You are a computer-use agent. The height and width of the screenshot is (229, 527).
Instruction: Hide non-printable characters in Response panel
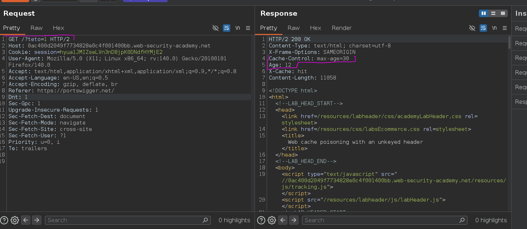tap(472, 28)
